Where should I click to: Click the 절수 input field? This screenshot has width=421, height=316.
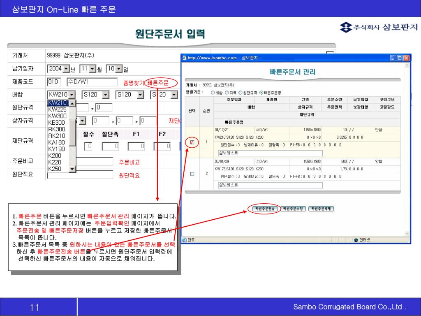click(88, 146)
